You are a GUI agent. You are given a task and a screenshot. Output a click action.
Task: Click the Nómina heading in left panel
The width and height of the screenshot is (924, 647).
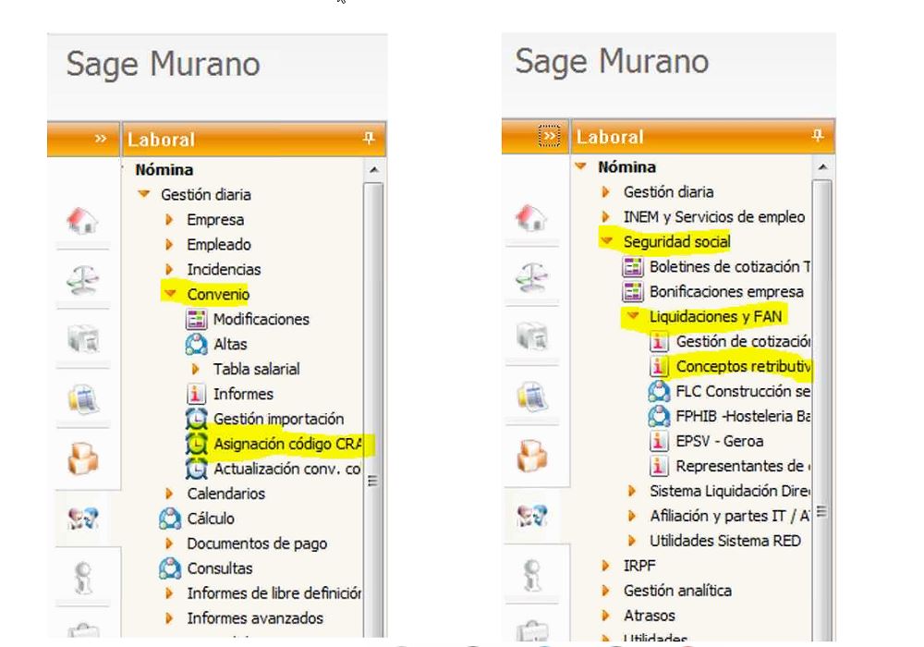click(164, 170)
